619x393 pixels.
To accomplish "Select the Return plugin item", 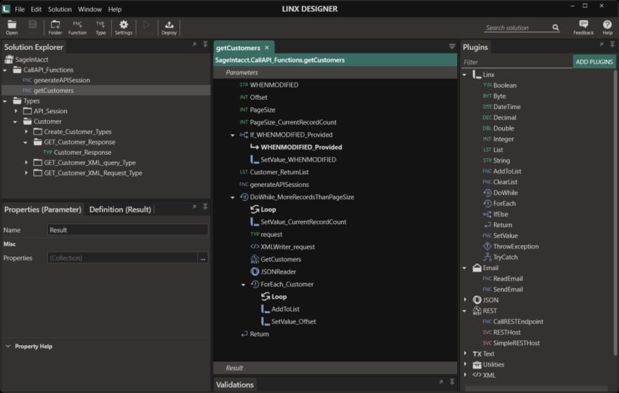I will point(497,224).
